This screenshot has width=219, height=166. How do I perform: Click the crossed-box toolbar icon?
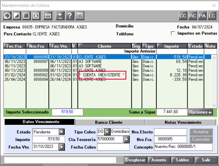pos(36,16)
